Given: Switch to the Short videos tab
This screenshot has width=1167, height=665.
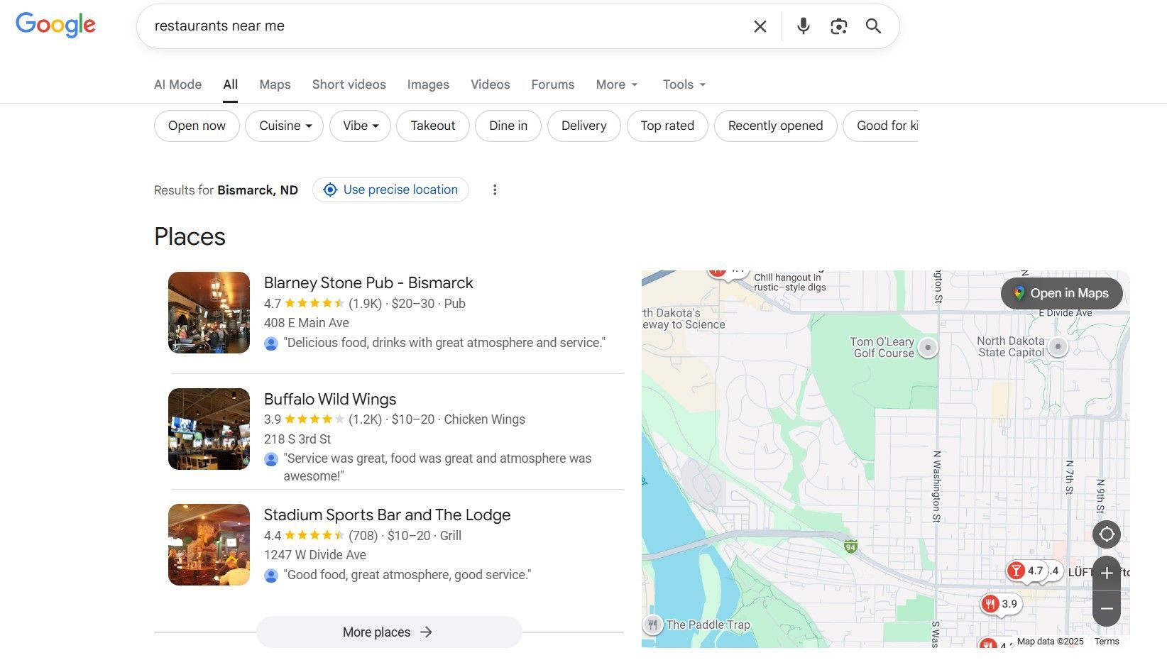Looking at the screenshot, I should (x=349, y=84).
